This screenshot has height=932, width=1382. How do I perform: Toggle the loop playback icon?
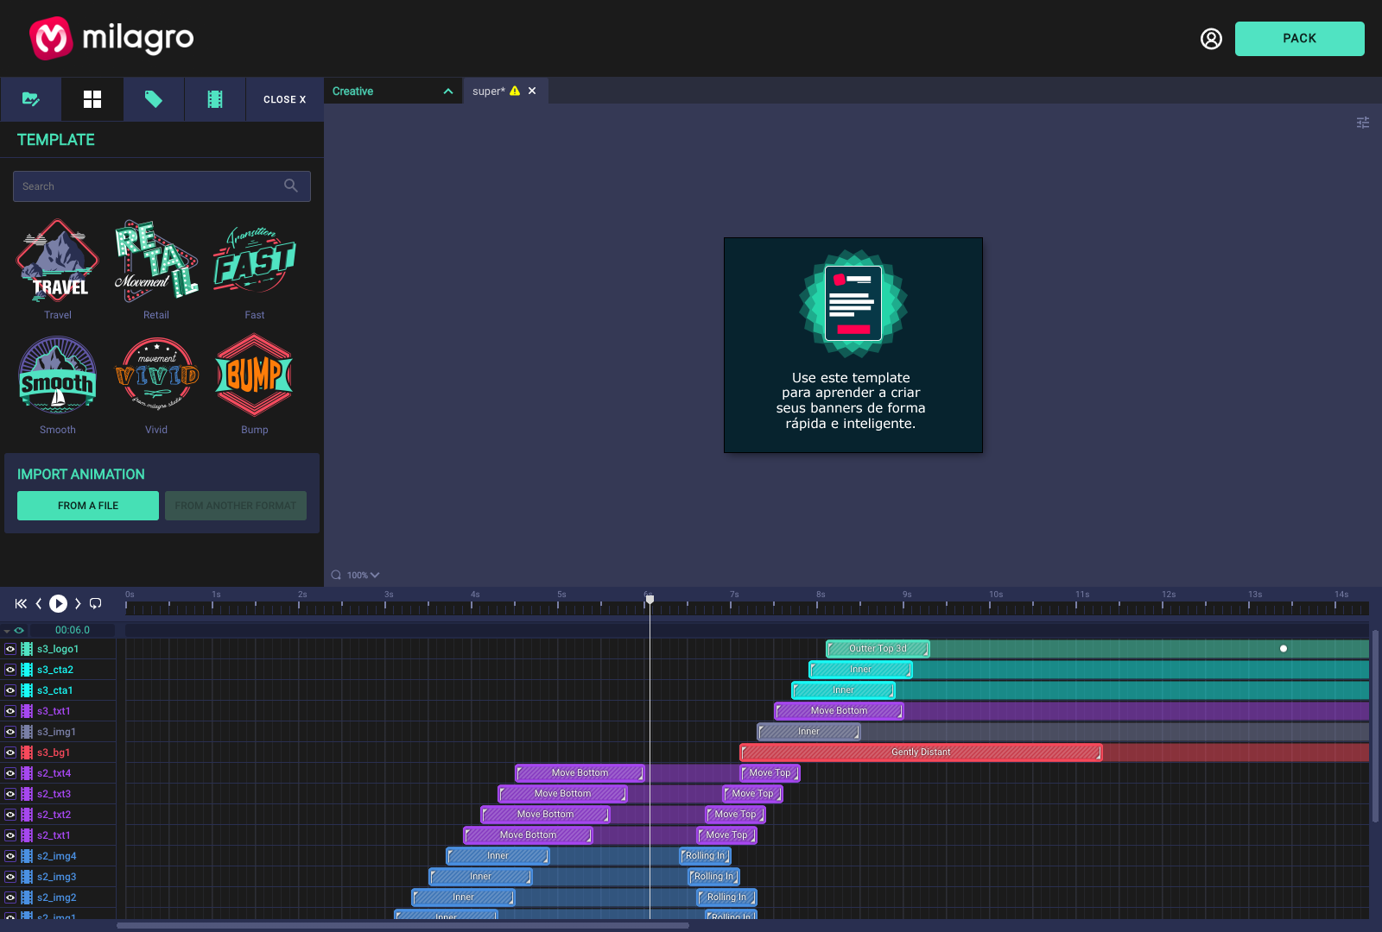tap(96, 604)
